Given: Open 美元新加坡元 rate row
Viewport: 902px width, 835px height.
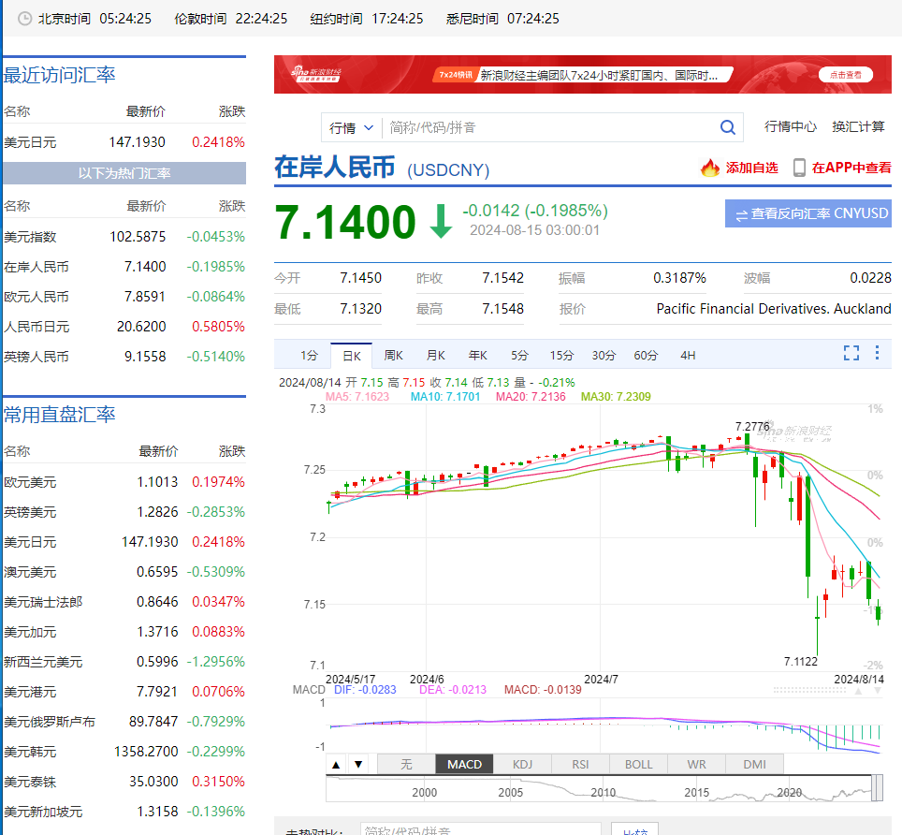Looking at the screenshot, I should (x=124, y=812).
